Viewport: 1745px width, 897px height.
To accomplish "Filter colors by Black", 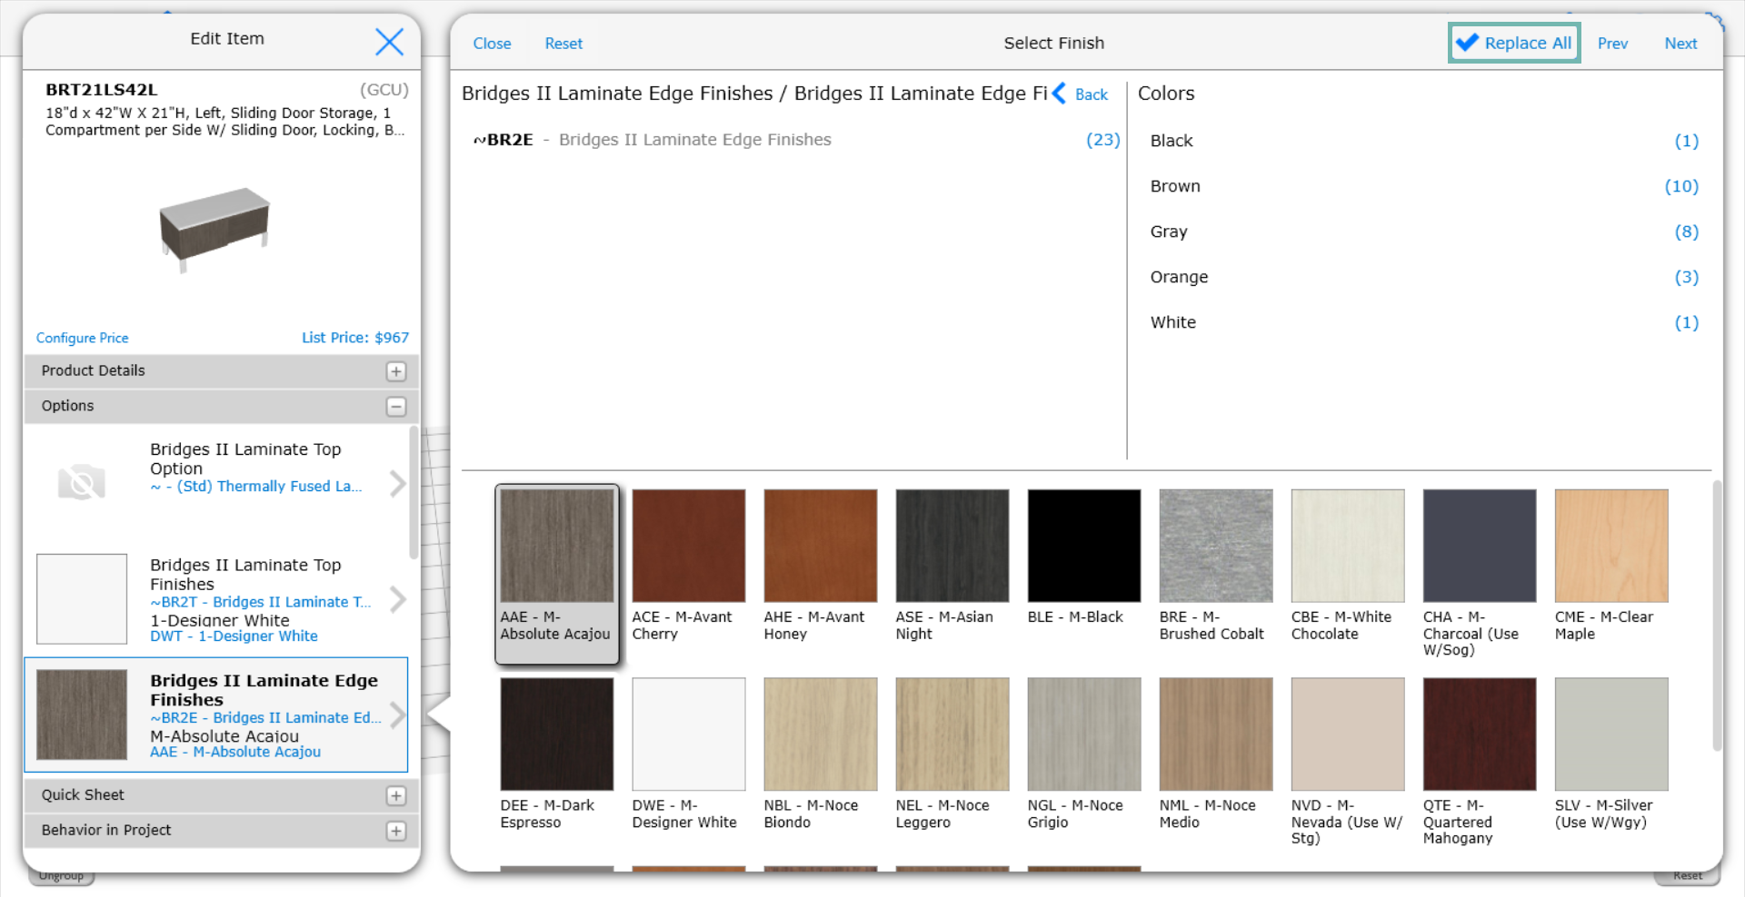I will (1423, 141).
